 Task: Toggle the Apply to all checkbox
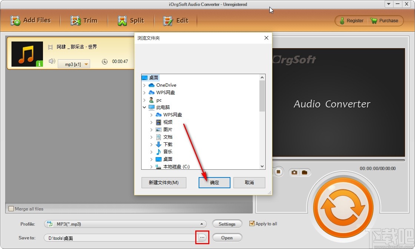click(x=252, y=223)
